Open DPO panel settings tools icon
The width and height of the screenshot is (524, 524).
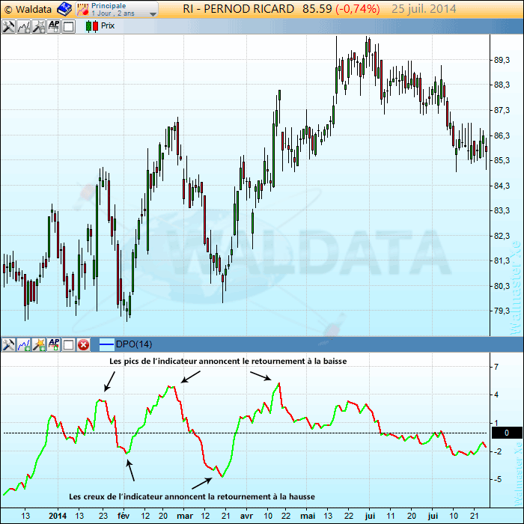click(8, 344)
